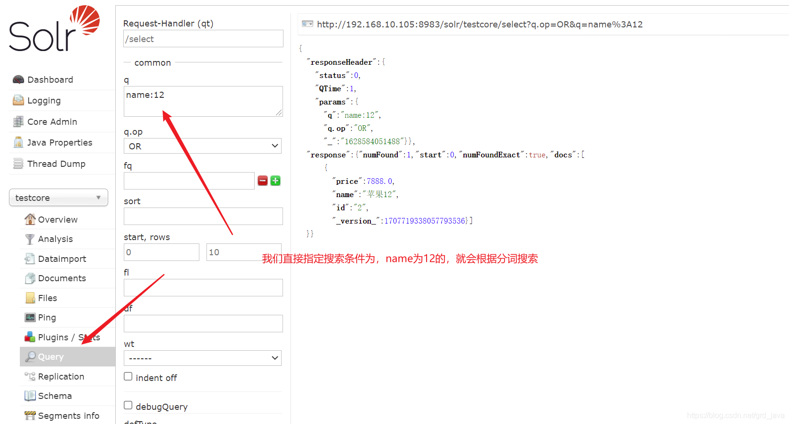Viewport: 789px width, 424px height.
Task: Click the Thread Dump icon
Action: (18, 164)
